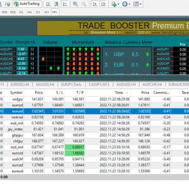Click AUDNZD strength value -6.04

22,69
